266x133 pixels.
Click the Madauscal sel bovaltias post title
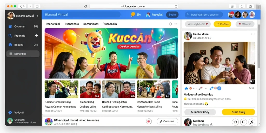pyautogui.click(x=198, y=94)
